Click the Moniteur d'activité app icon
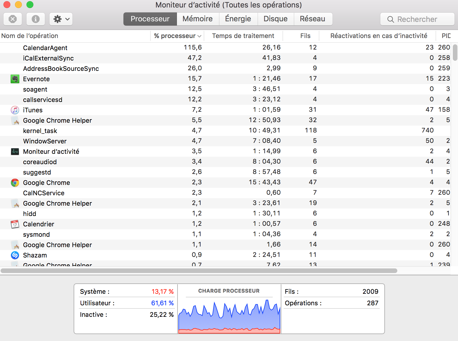The width and height of the screenshot is (458, 341). tap(15, 151)
